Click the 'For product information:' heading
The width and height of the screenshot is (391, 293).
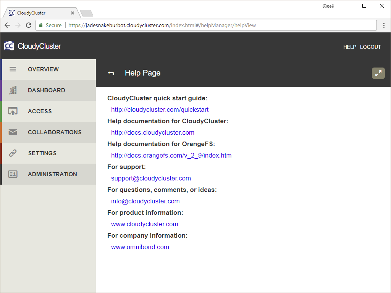[145, 213]
